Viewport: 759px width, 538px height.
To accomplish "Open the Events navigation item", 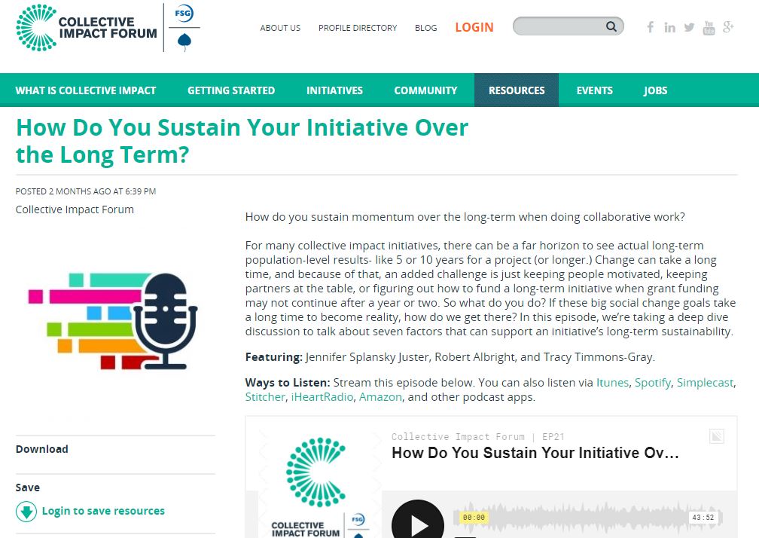I will pyautogui.click(x=594, y=90).
